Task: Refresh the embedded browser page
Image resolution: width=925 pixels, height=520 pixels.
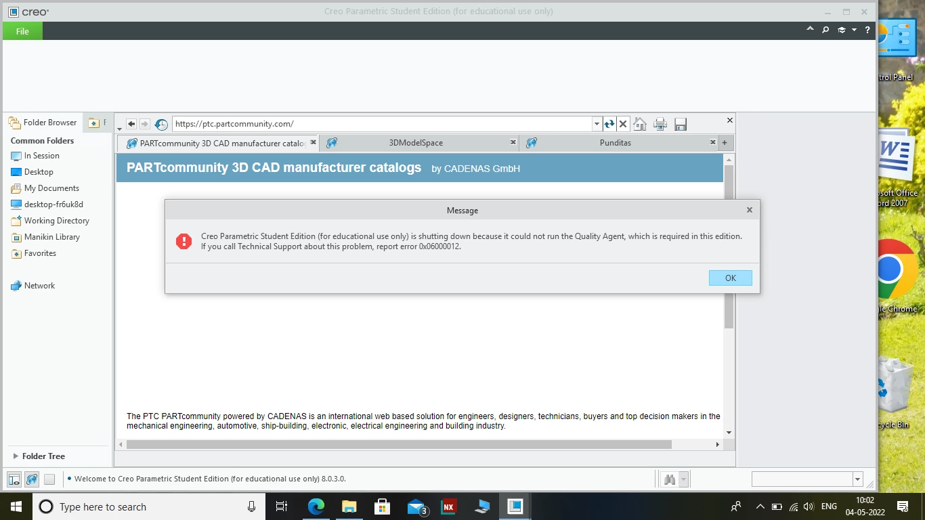Action: [609, 124]
